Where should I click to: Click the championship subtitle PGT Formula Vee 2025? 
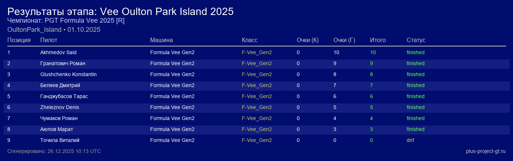pyautogui.click(x=66, y=20)
